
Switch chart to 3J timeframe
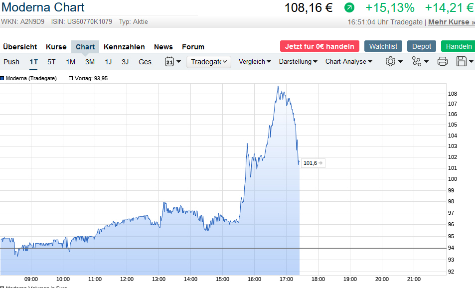125,62
